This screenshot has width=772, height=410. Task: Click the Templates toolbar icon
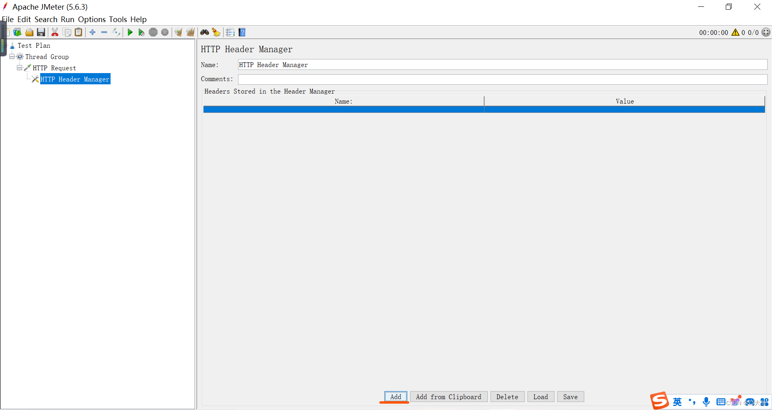click(17, 32)
